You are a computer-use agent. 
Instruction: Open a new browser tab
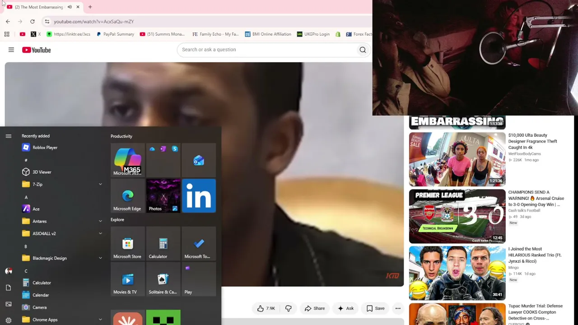90,7
